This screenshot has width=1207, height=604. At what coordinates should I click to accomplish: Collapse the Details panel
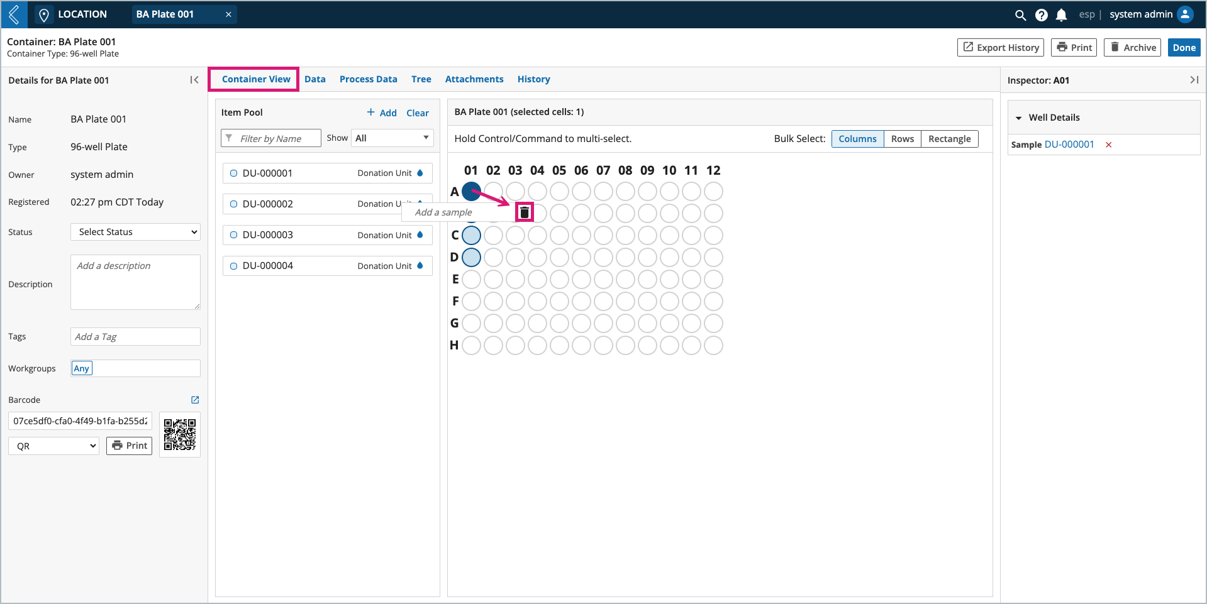[x=194, y=80]
